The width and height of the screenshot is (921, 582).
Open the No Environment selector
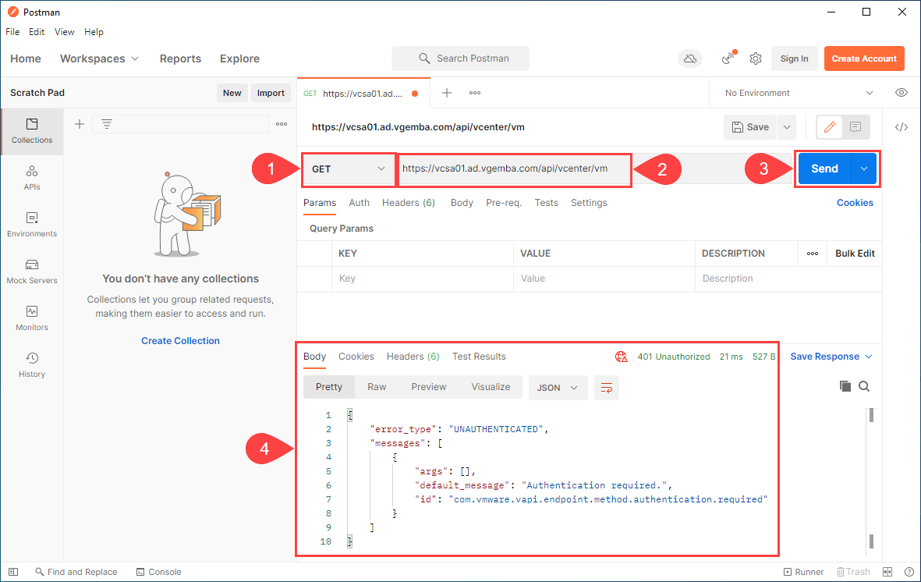[x=799, y=93]
